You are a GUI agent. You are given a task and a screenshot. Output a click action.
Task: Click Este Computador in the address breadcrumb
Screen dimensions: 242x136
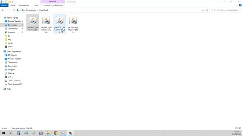click(x=29, y=10)
